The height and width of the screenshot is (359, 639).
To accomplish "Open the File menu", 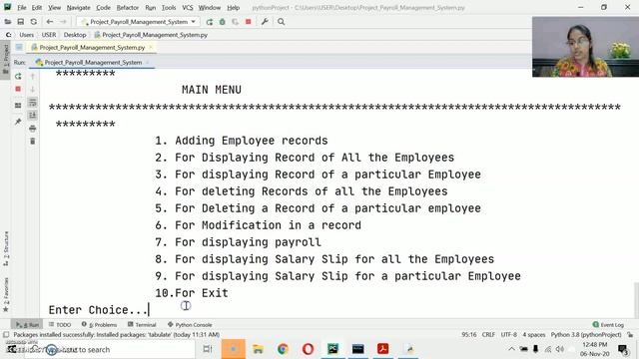I will [22, 7].
